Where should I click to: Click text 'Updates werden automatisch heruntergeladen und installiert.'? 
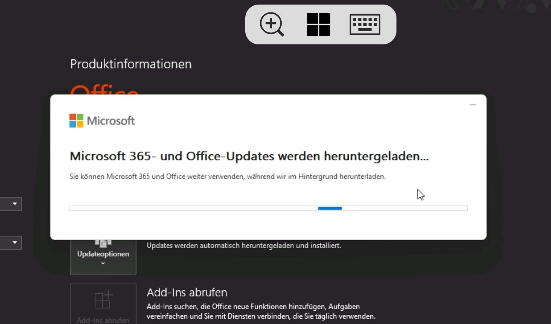point(244,245)
